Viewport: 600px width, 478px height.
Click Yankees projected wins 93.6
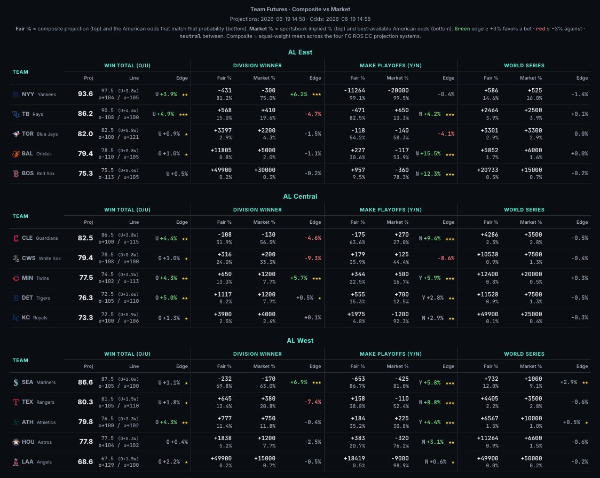point(85,94)
